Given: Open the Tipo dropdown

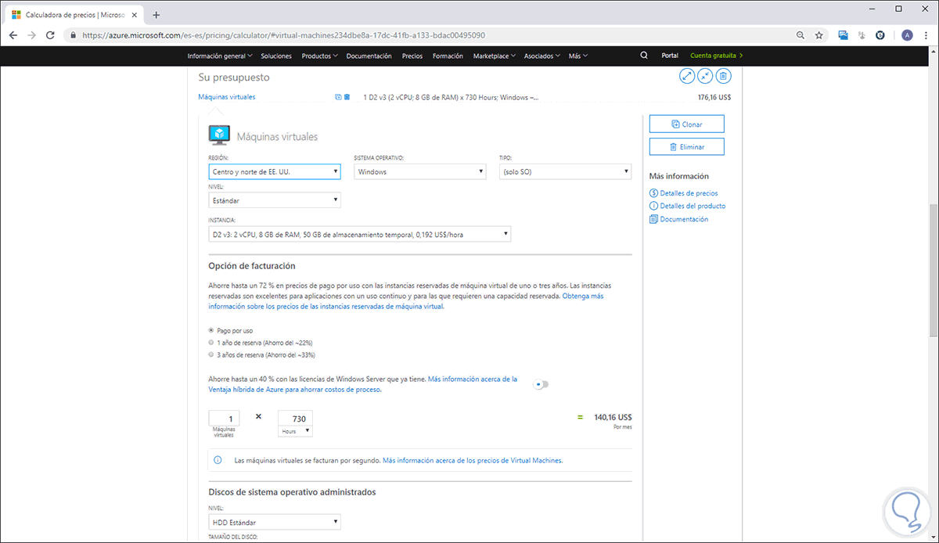Looking at the screenshot, I should tap(566, 171).
